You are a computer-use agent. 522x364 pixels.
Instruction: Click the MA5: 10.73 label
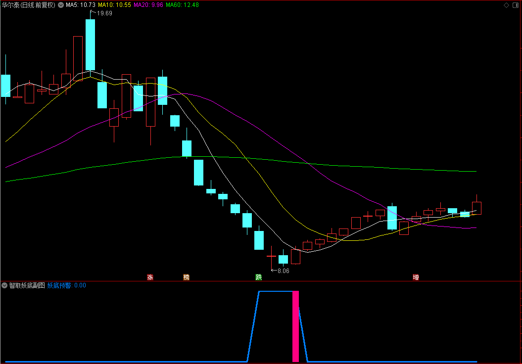point(81,5)
